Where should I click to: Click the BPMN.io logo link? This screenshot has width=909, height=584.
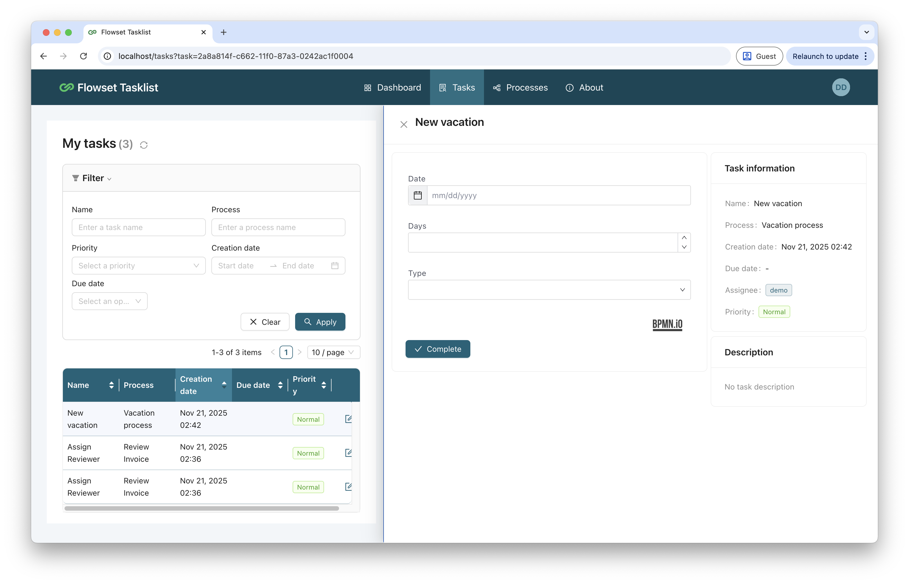tap(667, 325)
